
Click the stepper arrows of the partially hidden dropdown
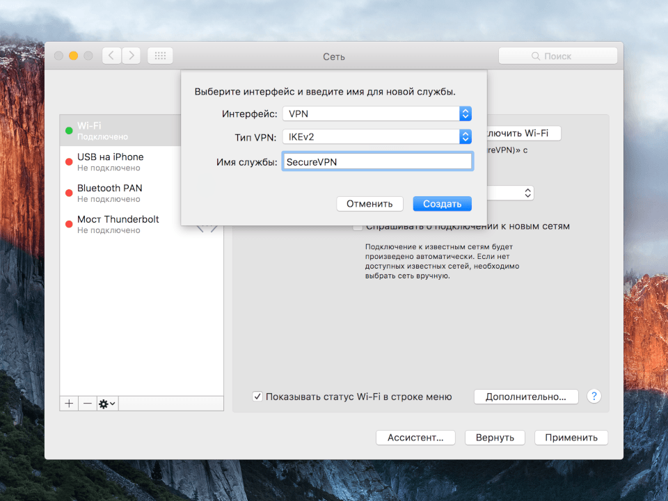pos(527,193)
